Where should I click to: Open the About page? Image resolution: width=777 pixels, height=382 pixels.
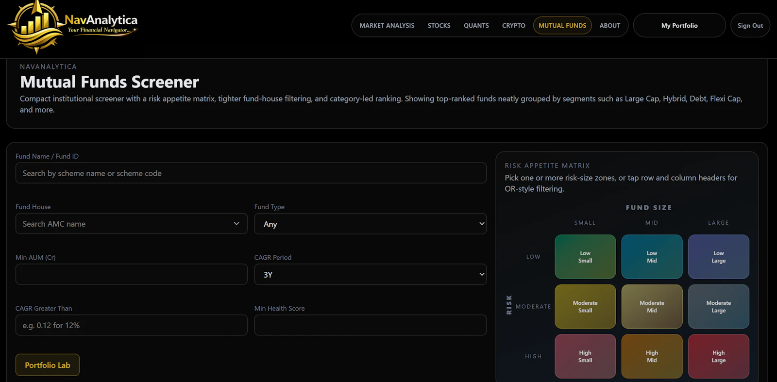tap(610, 26)
